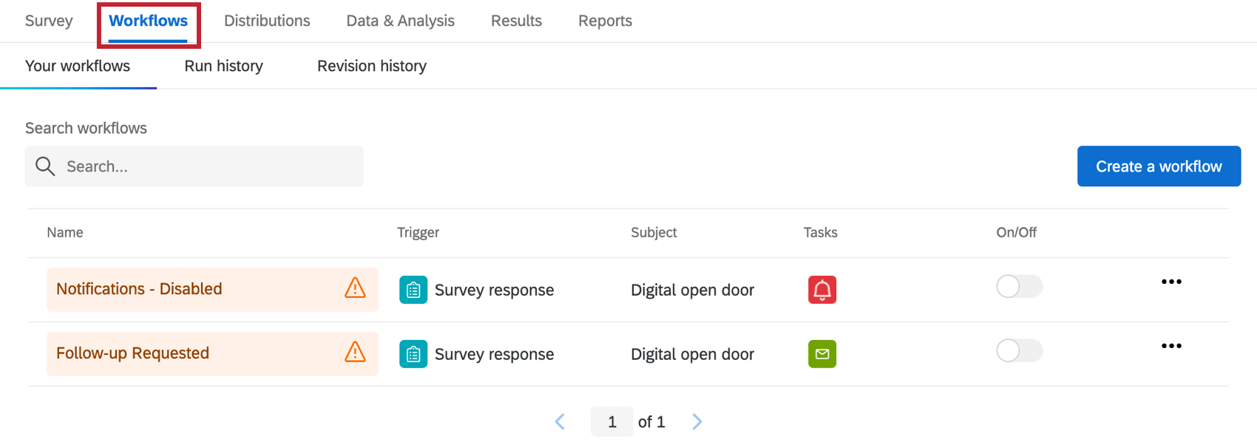Open the Data & Analysis tab

pyautogui.click(x=400, y=21)
